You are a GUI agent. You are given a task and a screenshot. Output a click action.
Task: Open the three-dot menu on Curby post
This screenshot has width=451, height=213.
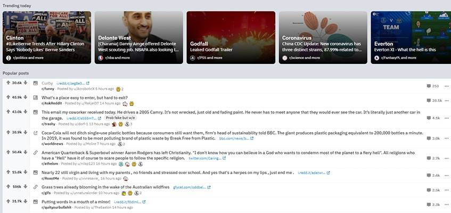[446, 86]
